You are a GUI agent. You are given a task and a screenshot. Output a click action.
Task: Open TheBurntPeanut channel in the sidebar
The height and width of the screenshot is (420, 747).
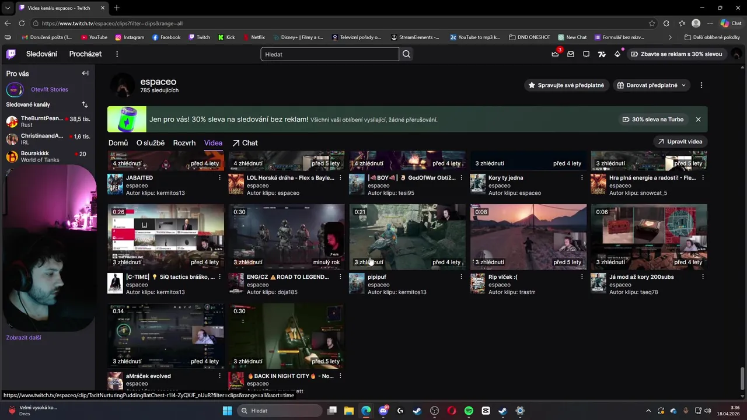47,121
